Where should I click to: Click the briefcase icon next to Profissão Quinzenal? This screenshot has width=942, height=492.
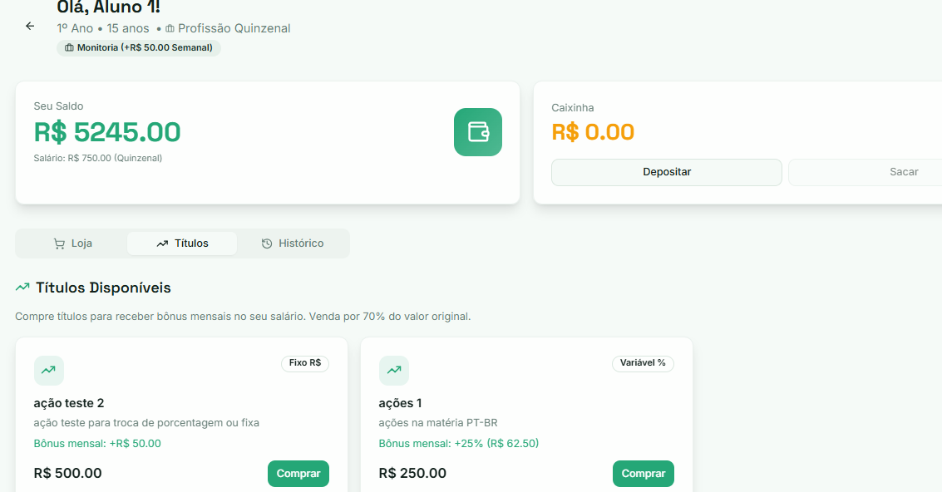(170, 29)
